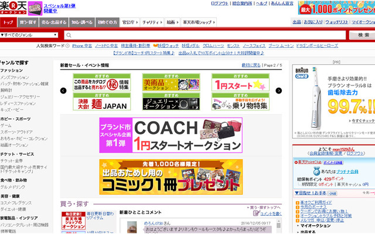The height and width of the screenshot is (234, 375).
Task: Click the 楽天市場ショップのオークション thumbnail
Action: click(x=74, y=221)
